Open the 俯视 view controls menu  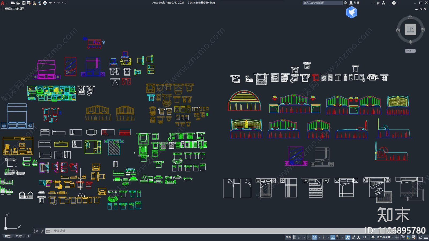tap(8, 9)
